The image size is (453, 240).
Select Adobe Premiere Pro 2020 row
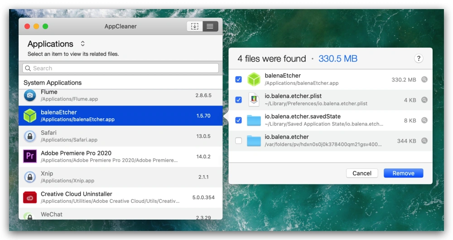(120, 157)
